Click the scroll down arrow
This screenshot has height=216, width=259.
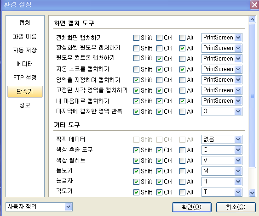[252, 193]
